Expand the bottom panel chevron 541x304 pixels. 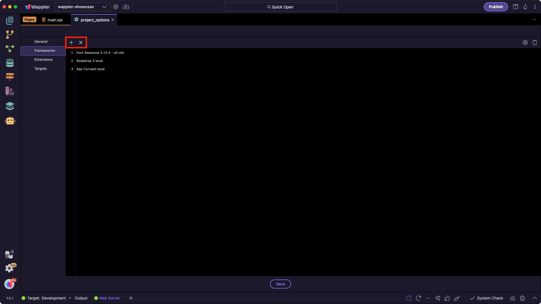pos(535,298)
